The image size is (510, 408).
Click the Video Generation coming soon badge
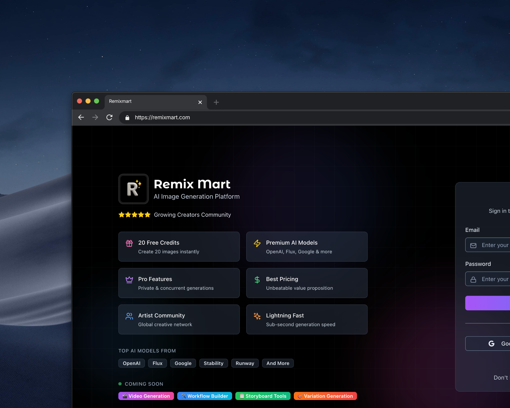(x=146, y=396)
